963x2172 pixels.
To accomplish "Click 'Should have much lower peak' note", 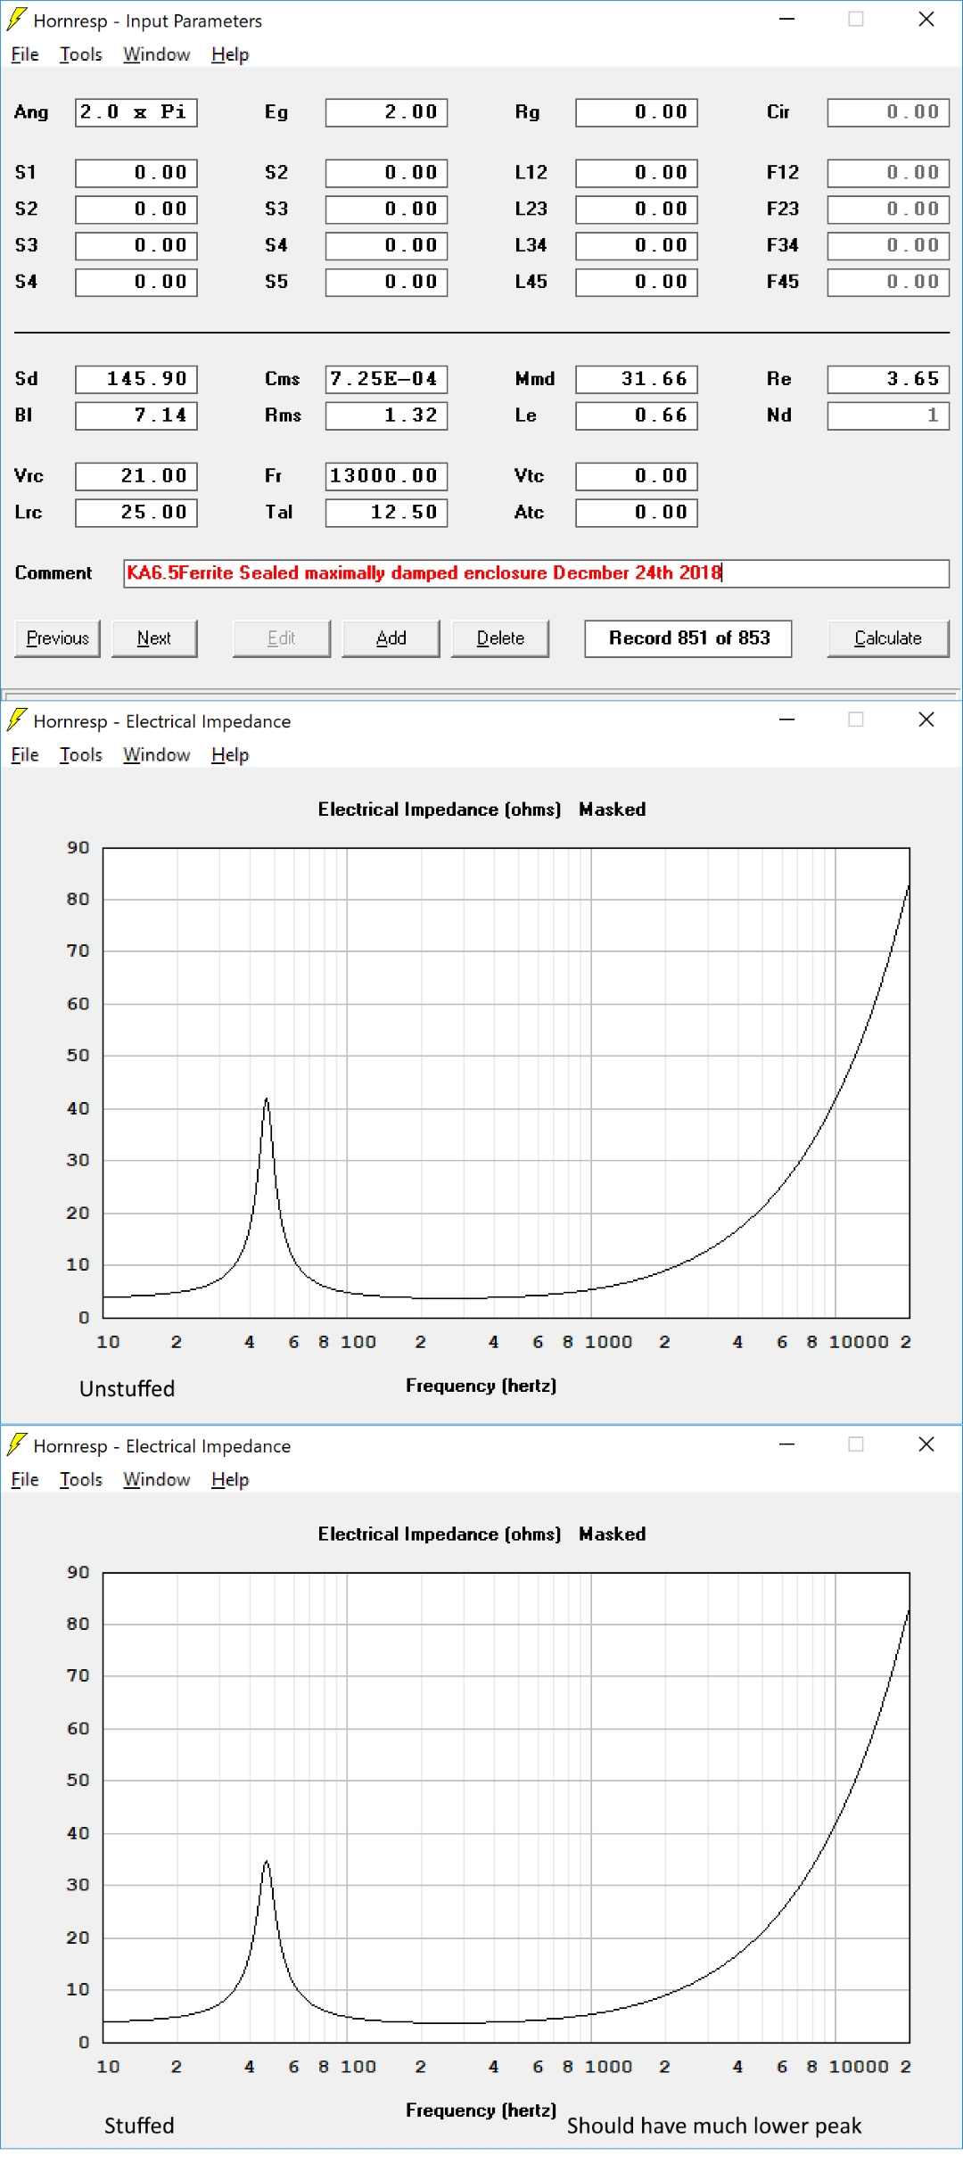I will click(x=714, y=2127).
